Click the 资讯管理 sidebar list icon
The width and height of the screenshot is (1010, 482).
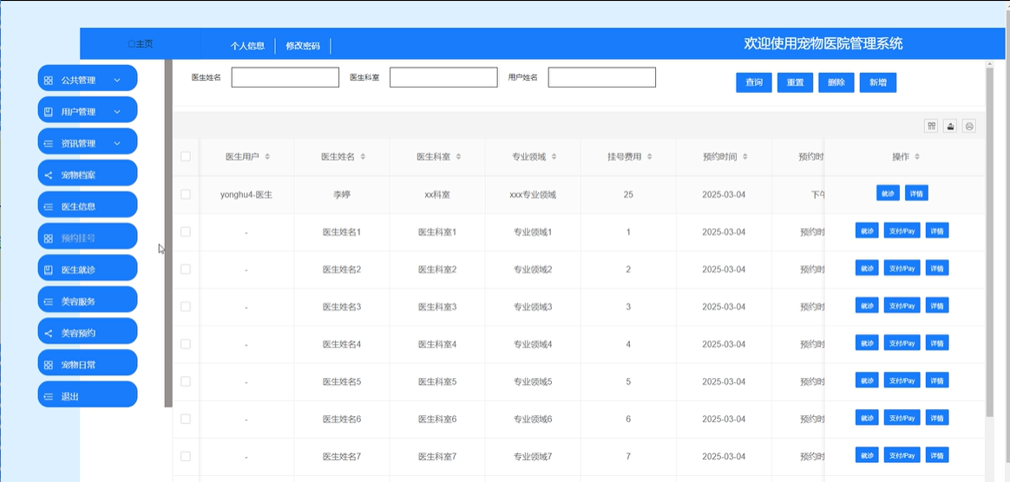point(49,144)
